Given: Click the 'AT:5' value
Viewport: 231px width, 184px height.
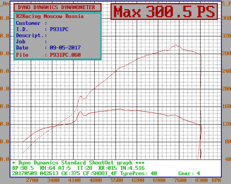Looking at the screenshot, I should coord(64,168).
